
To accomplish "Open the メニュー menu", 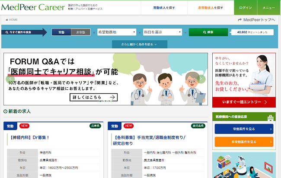I will pyautogui.click(x=268, y=8).
